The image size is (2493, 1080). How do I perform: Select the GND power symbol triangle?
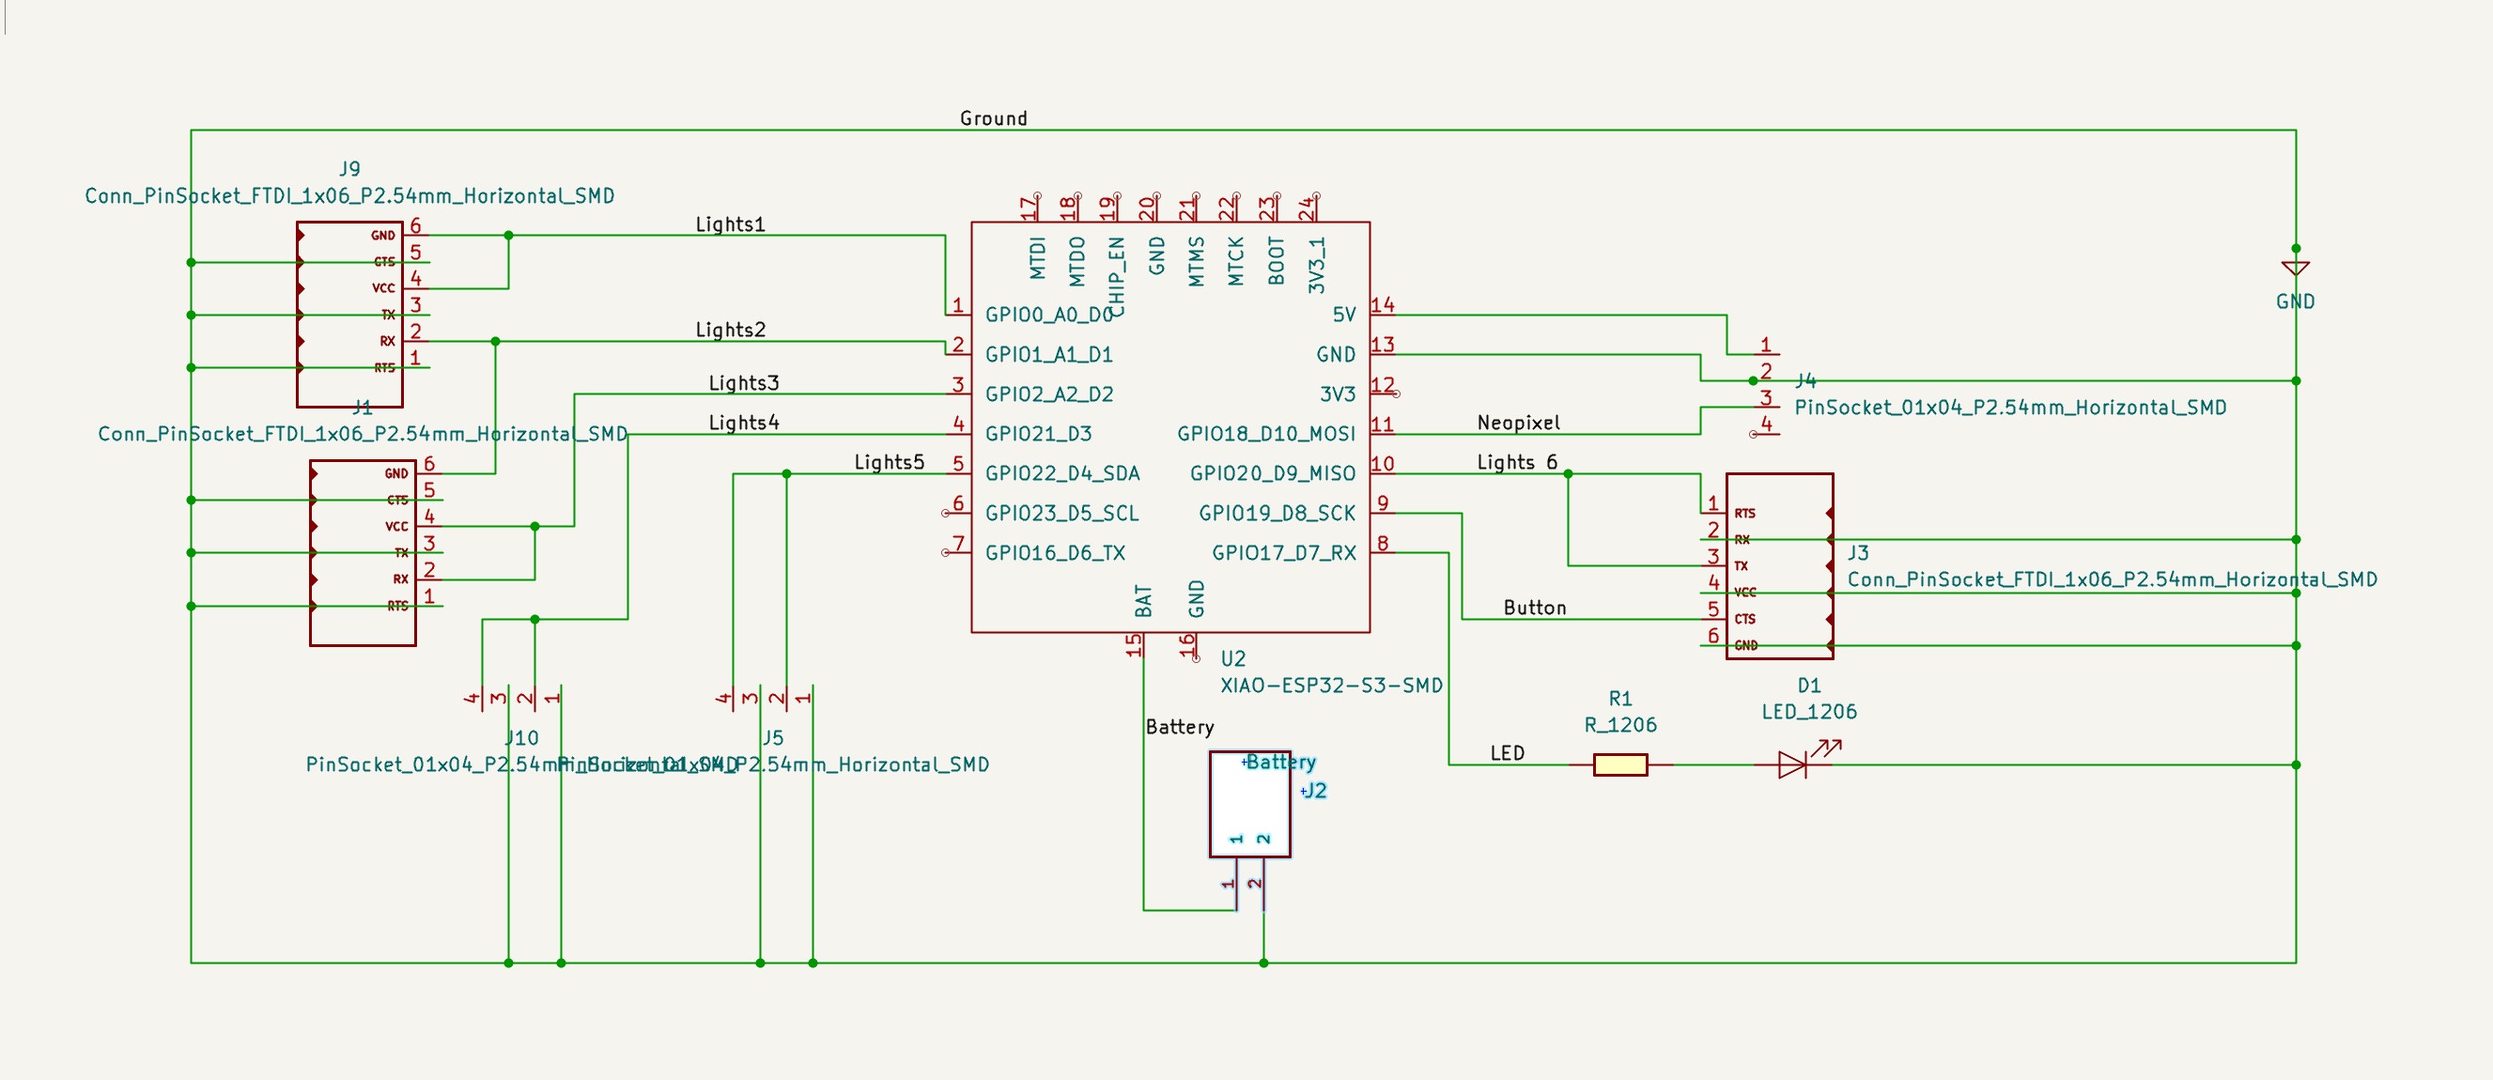coord(2295,268)
